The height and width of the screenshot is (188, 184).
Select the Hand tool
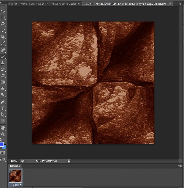[3, 128]
